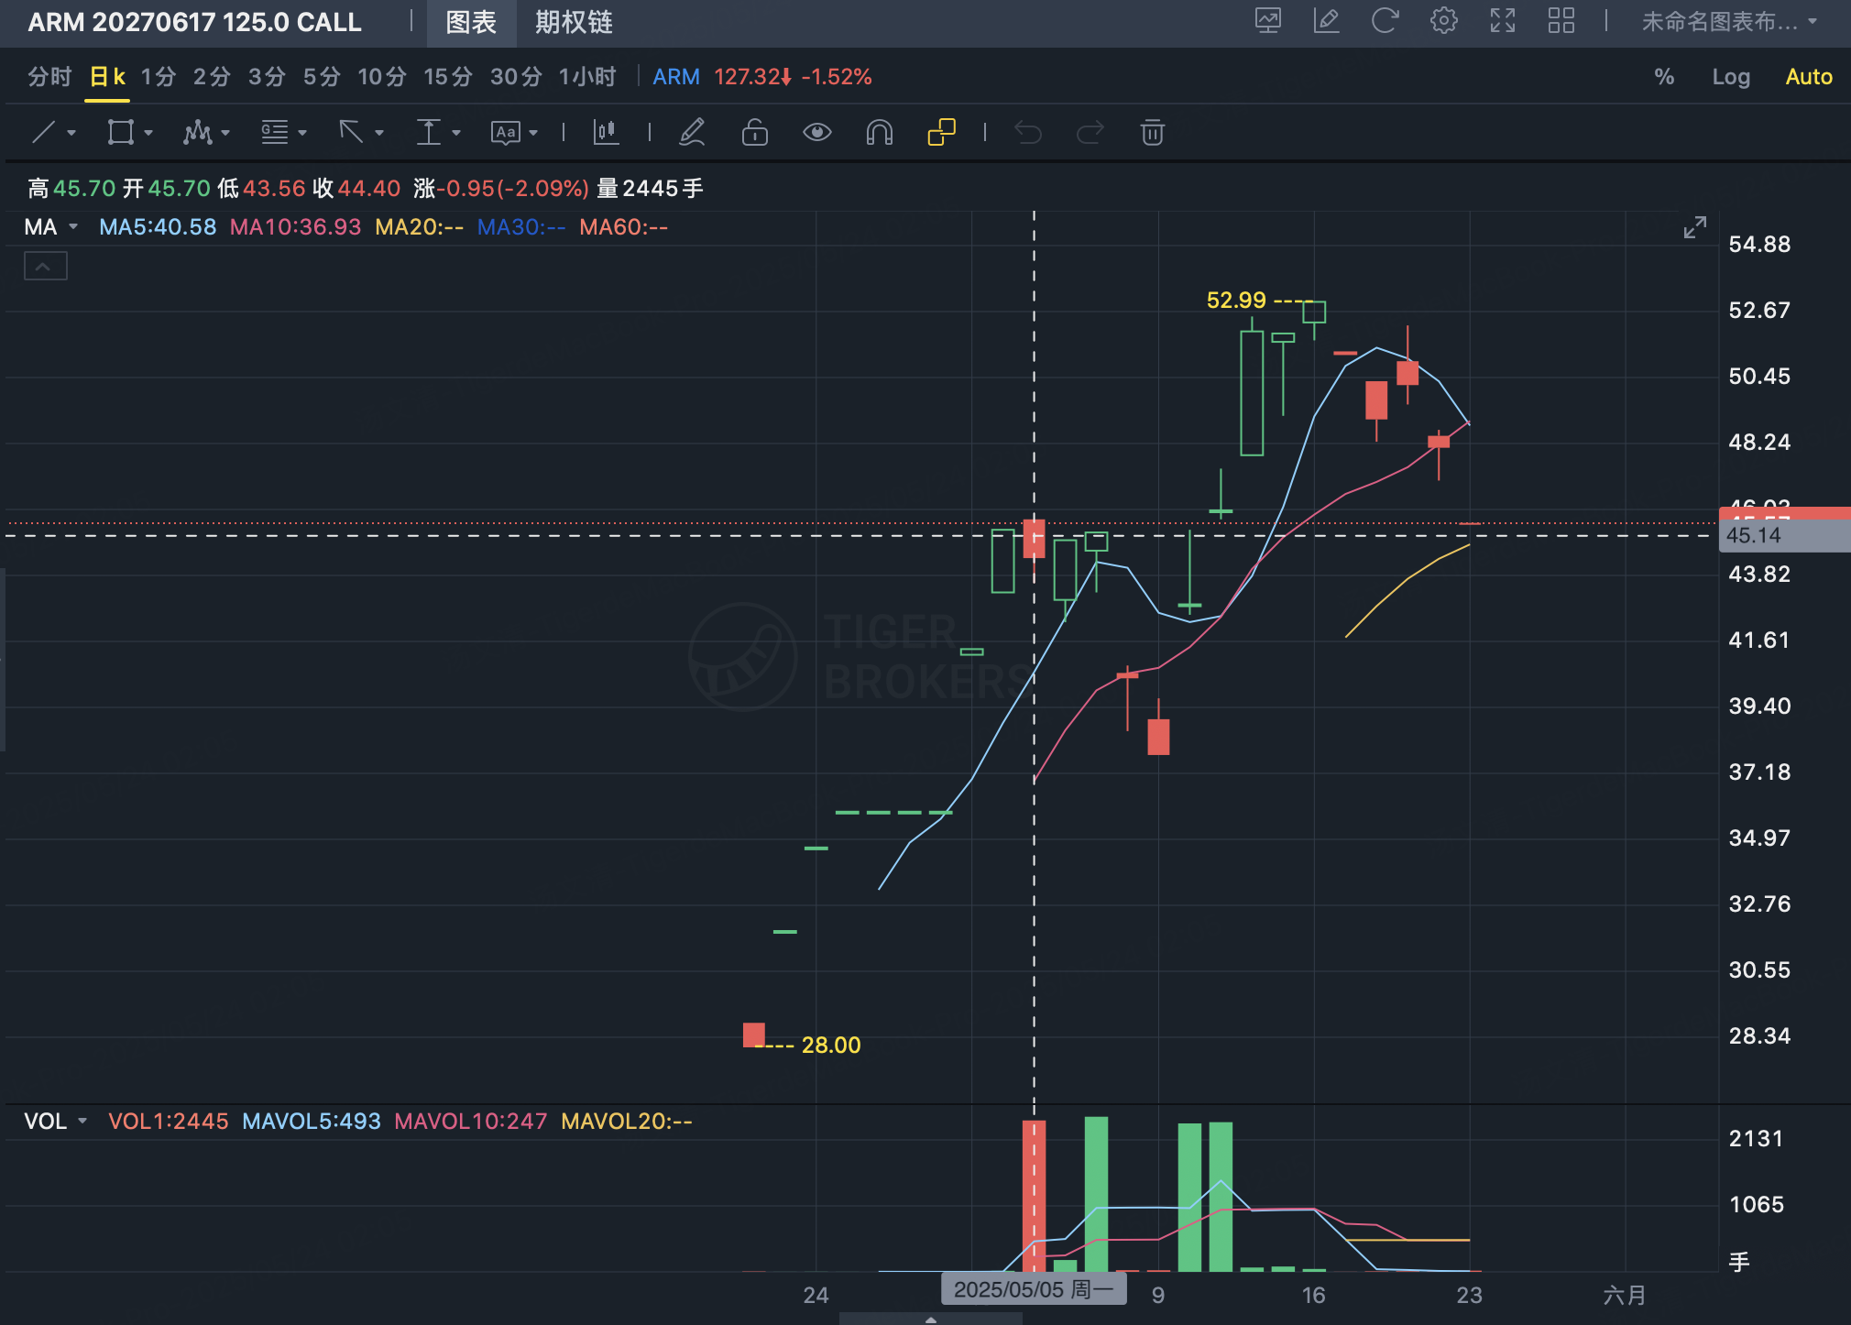Undo the last drawing action
The height and width of the screenshot is (1325, 1851).
tap(1028, 133)
